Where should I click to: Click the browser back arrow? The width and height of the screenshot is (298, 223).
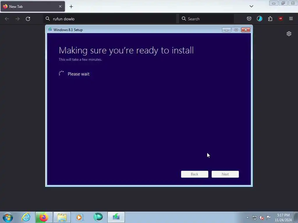coord(7,19)
